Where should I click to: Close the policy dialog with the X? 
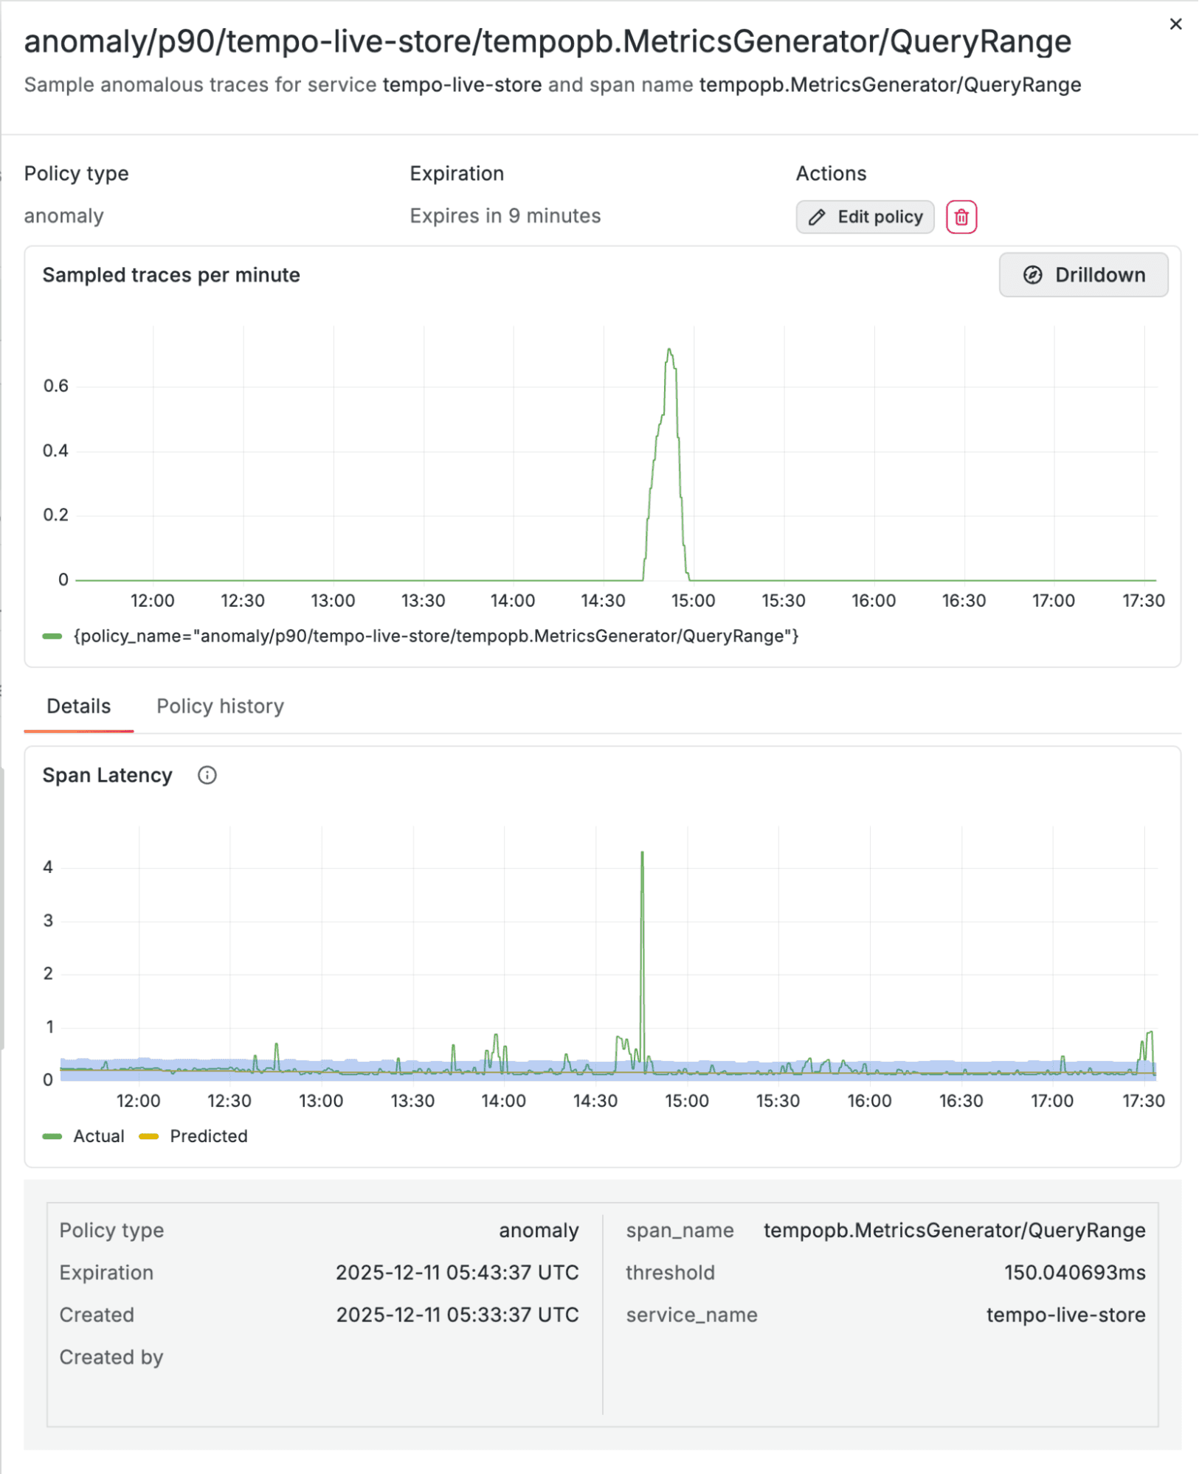click(x=1175, y=24)
